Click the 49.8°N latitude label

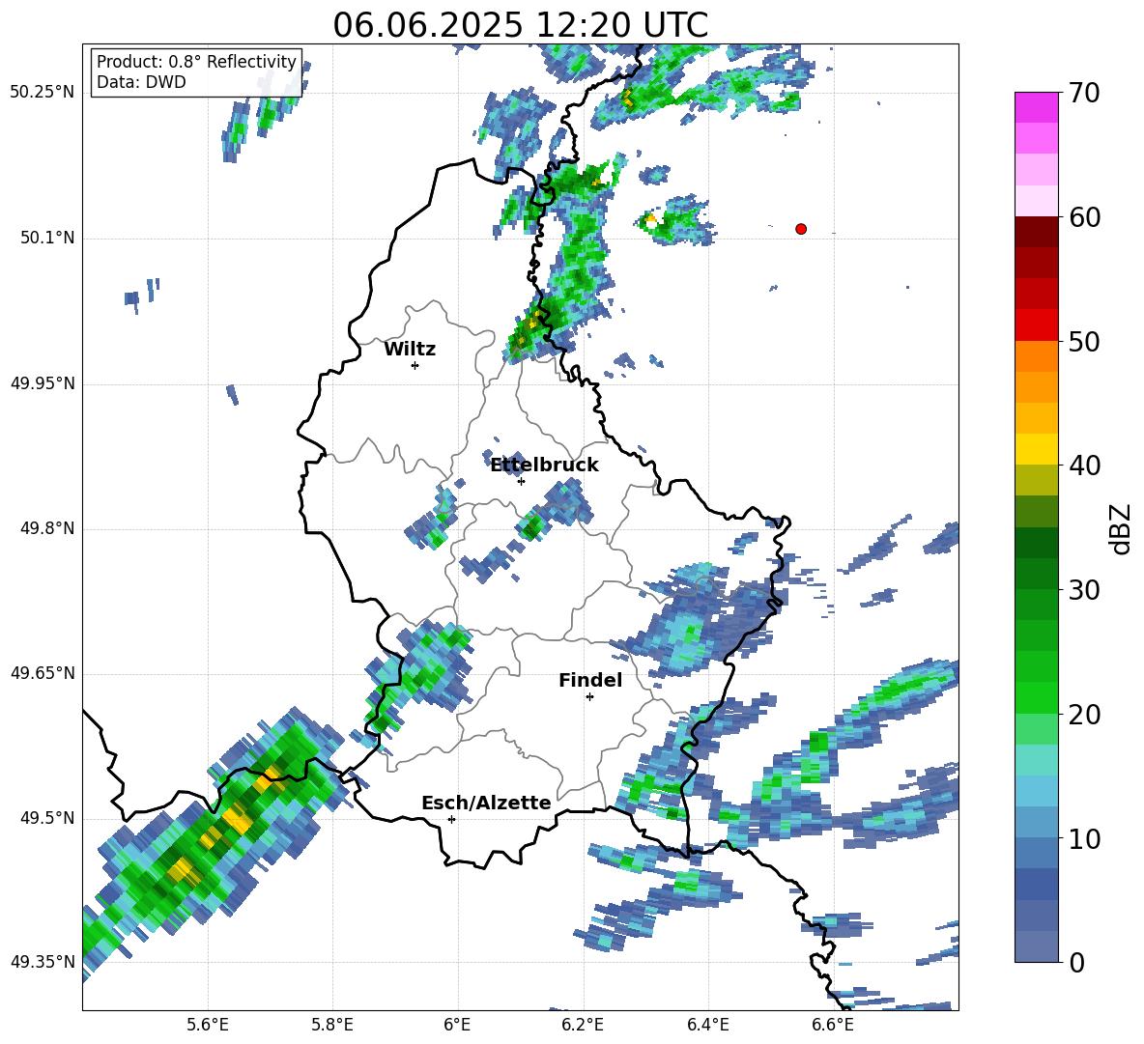47,528
